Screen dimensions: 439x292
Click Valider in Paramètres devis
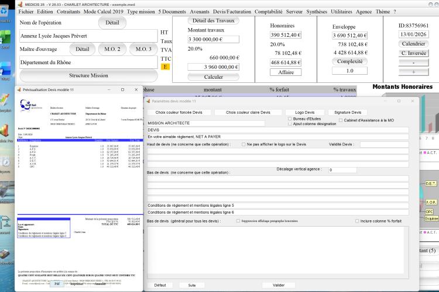[x=279, y=286]
